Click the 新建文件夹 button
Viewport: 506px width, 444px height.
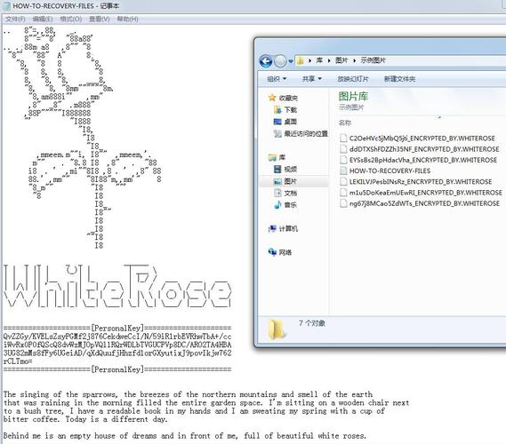coord(399,79)
